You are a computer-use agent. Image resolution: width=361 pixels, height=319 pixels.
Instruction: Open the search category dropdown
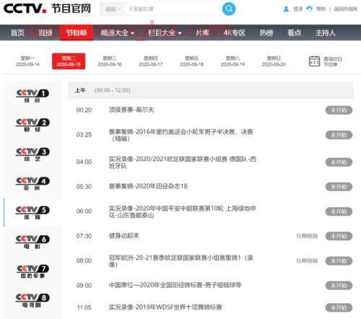113,9
